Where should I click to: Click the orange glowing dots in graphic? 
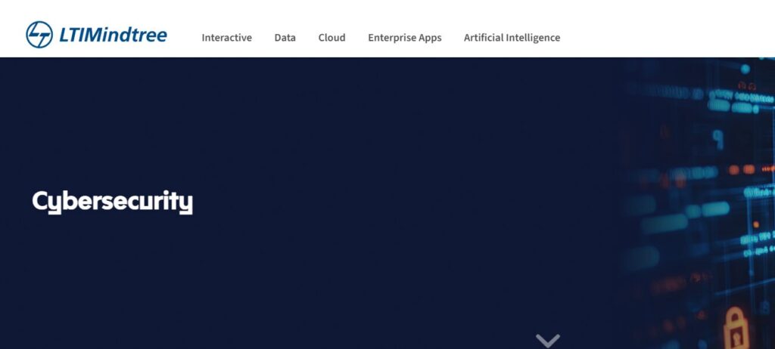coord(742,169)
